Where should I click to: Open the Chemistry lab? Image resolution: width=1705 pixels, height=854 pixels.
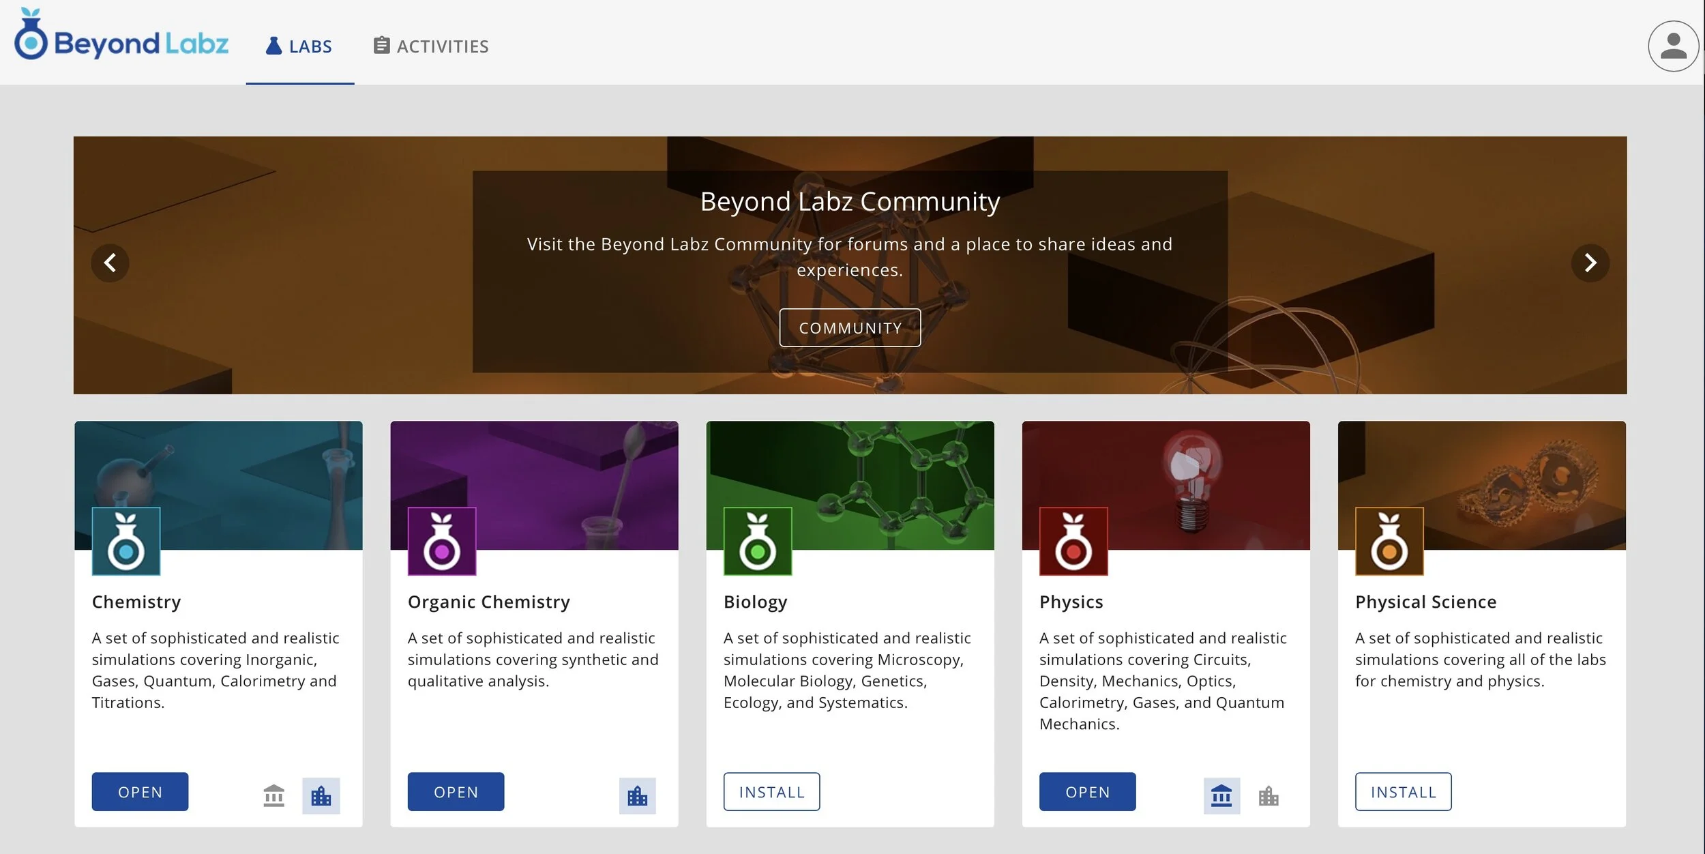140,791
